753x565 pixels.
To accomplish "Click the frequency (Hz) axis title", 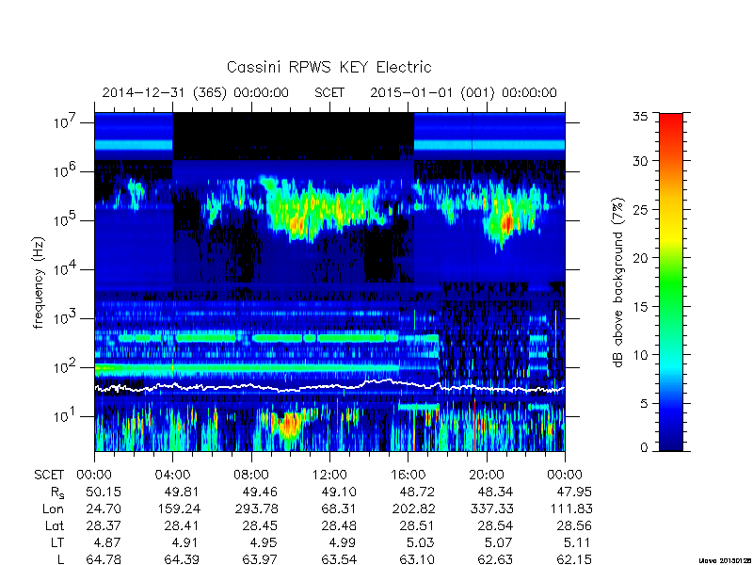I will pyautogui.click(x=39, y=282).
